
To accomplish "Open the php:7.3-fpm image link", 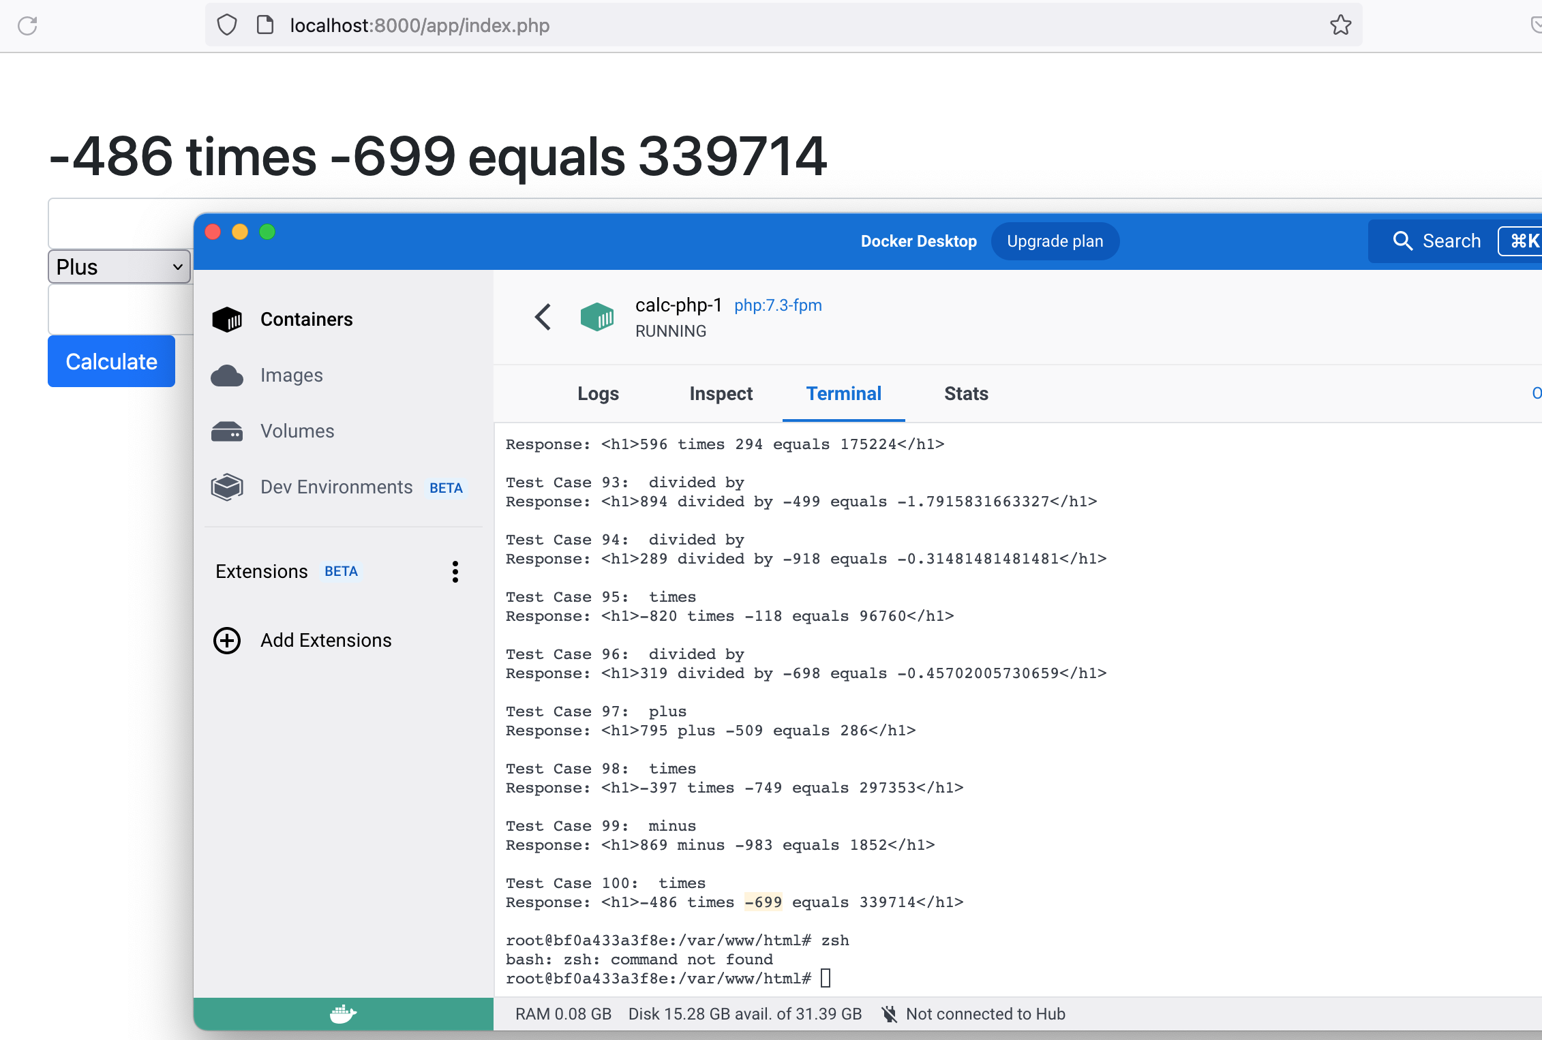I will [778, 305].
